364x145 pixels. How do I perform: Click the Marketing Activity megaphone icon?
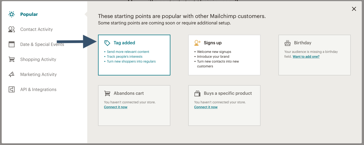12,74
